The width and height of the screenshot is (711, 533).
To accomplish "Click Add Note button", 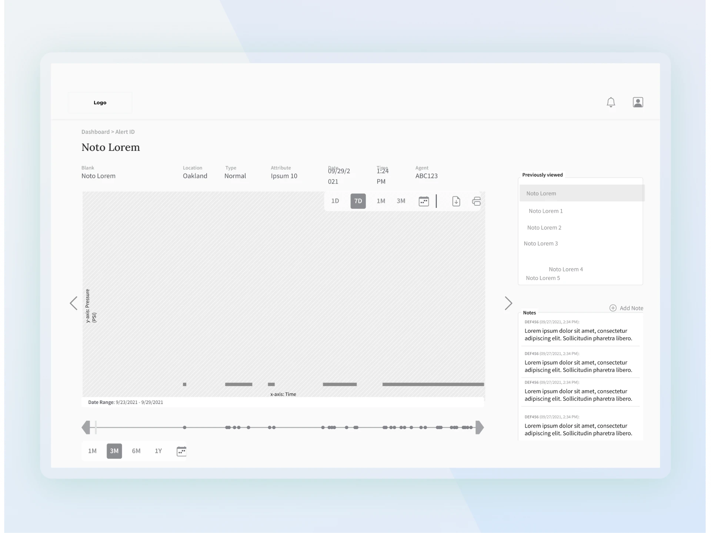I will tap(626, 308).
